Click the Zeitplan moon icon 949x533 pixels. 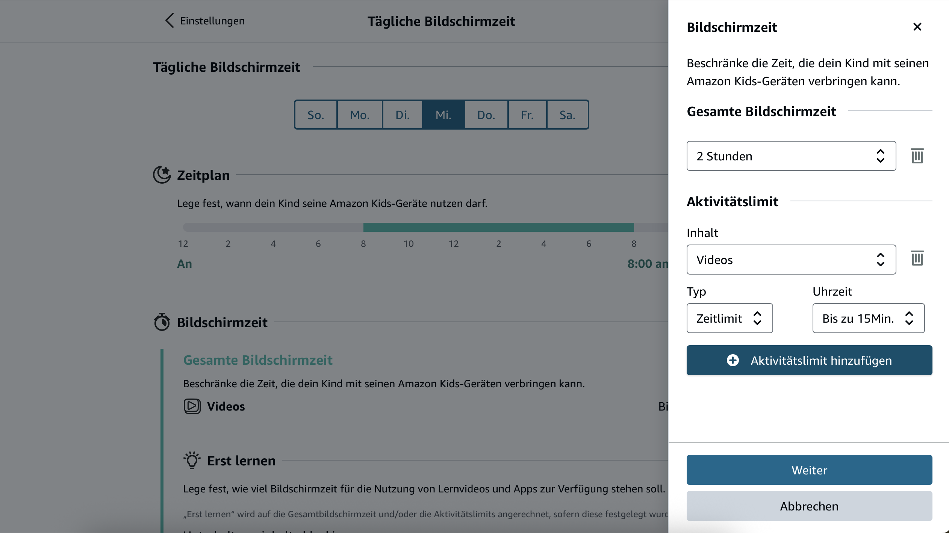click(162, 175)
